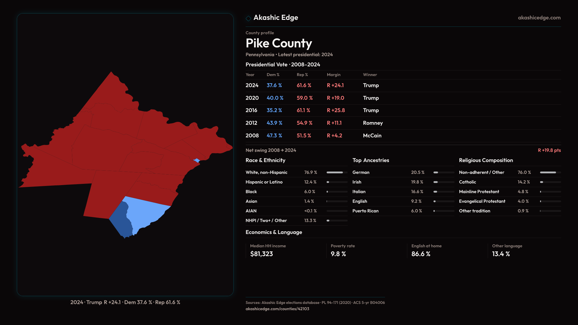The height and width of the screenshot is (325, 578).
Task: Open the akashicedge.com link at top right
Action: tap(539, 18)
